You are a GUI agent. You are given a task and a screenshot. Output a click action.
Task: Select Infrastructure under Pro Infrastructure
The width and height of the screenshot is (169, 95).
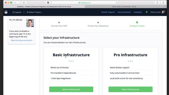coord(130,89)
